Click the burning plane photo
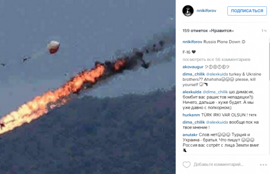The width and height of the screenshot is (270, 174). [88, 87]
